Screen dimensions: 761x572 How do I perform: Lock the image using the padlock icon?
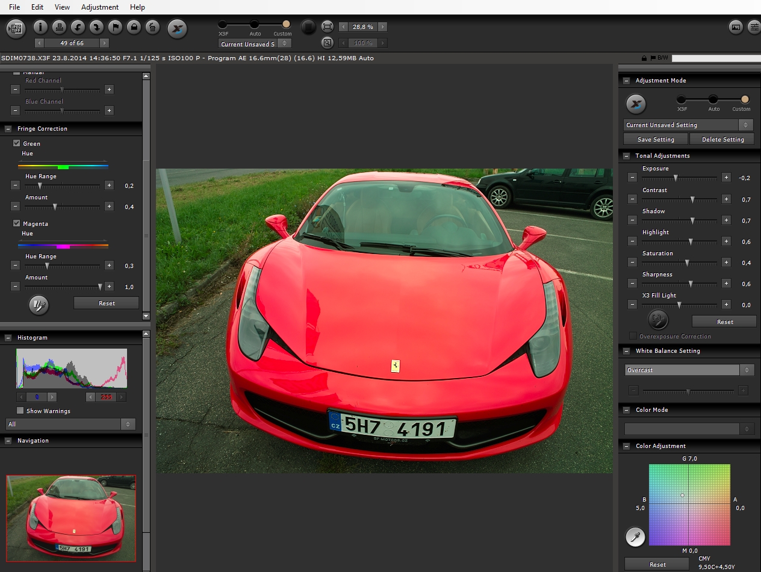(x=134, y=27)
